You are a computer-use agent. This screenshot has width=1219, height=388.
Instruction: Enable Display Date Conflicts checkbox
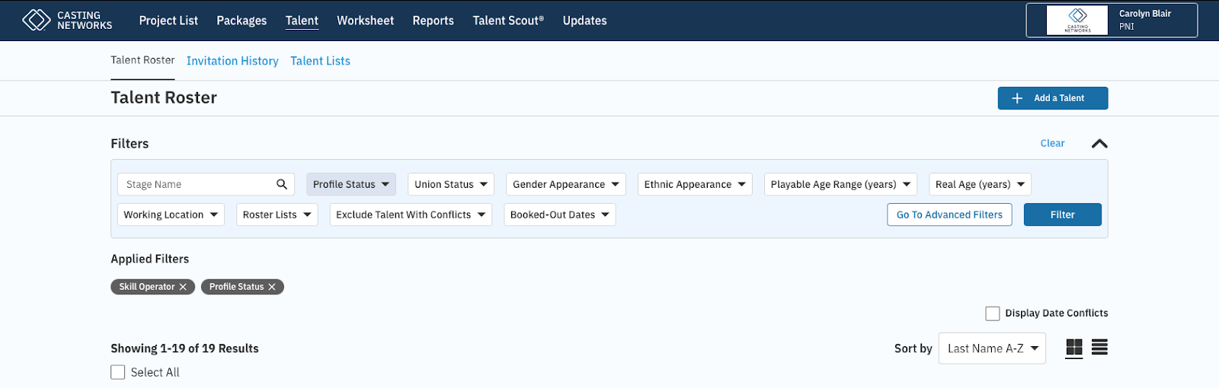click(993, 313)
